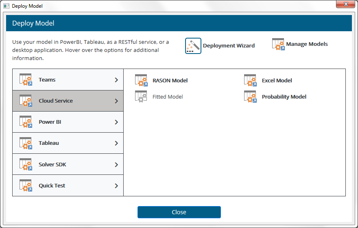Choose the Probability Model text option
The height and width of the screenshot is (228, 358).
(284, 97)
